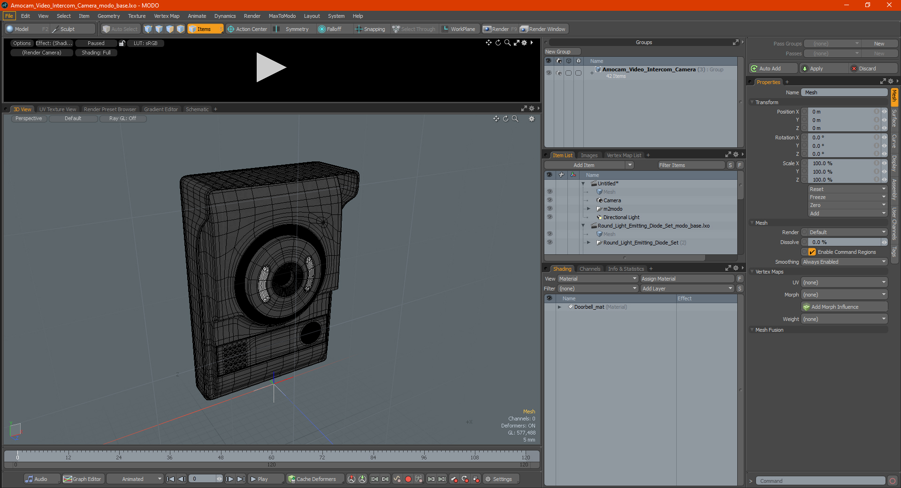Viewport: 901px width, 488px height.
Task: Toggle visibility of the Camera item
Action: 550,200
